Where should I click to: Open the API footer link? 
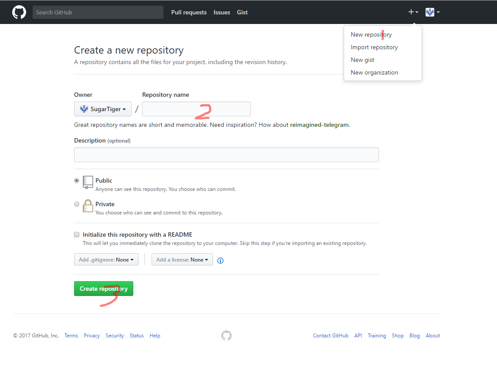[x=358, y=336]
